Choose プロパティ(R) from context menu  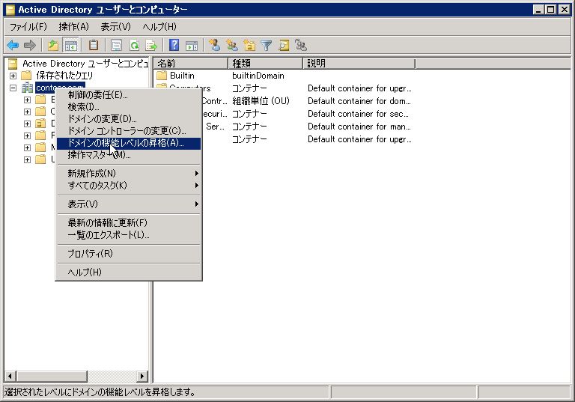point(128,254)
